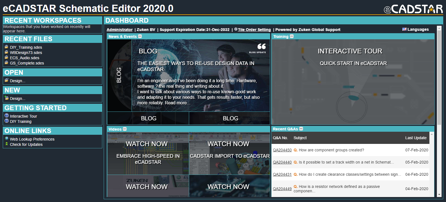The width and height of the screenshot is (446, 202).
Task: Open the Interactive Tour training banner
Action: 353,82
